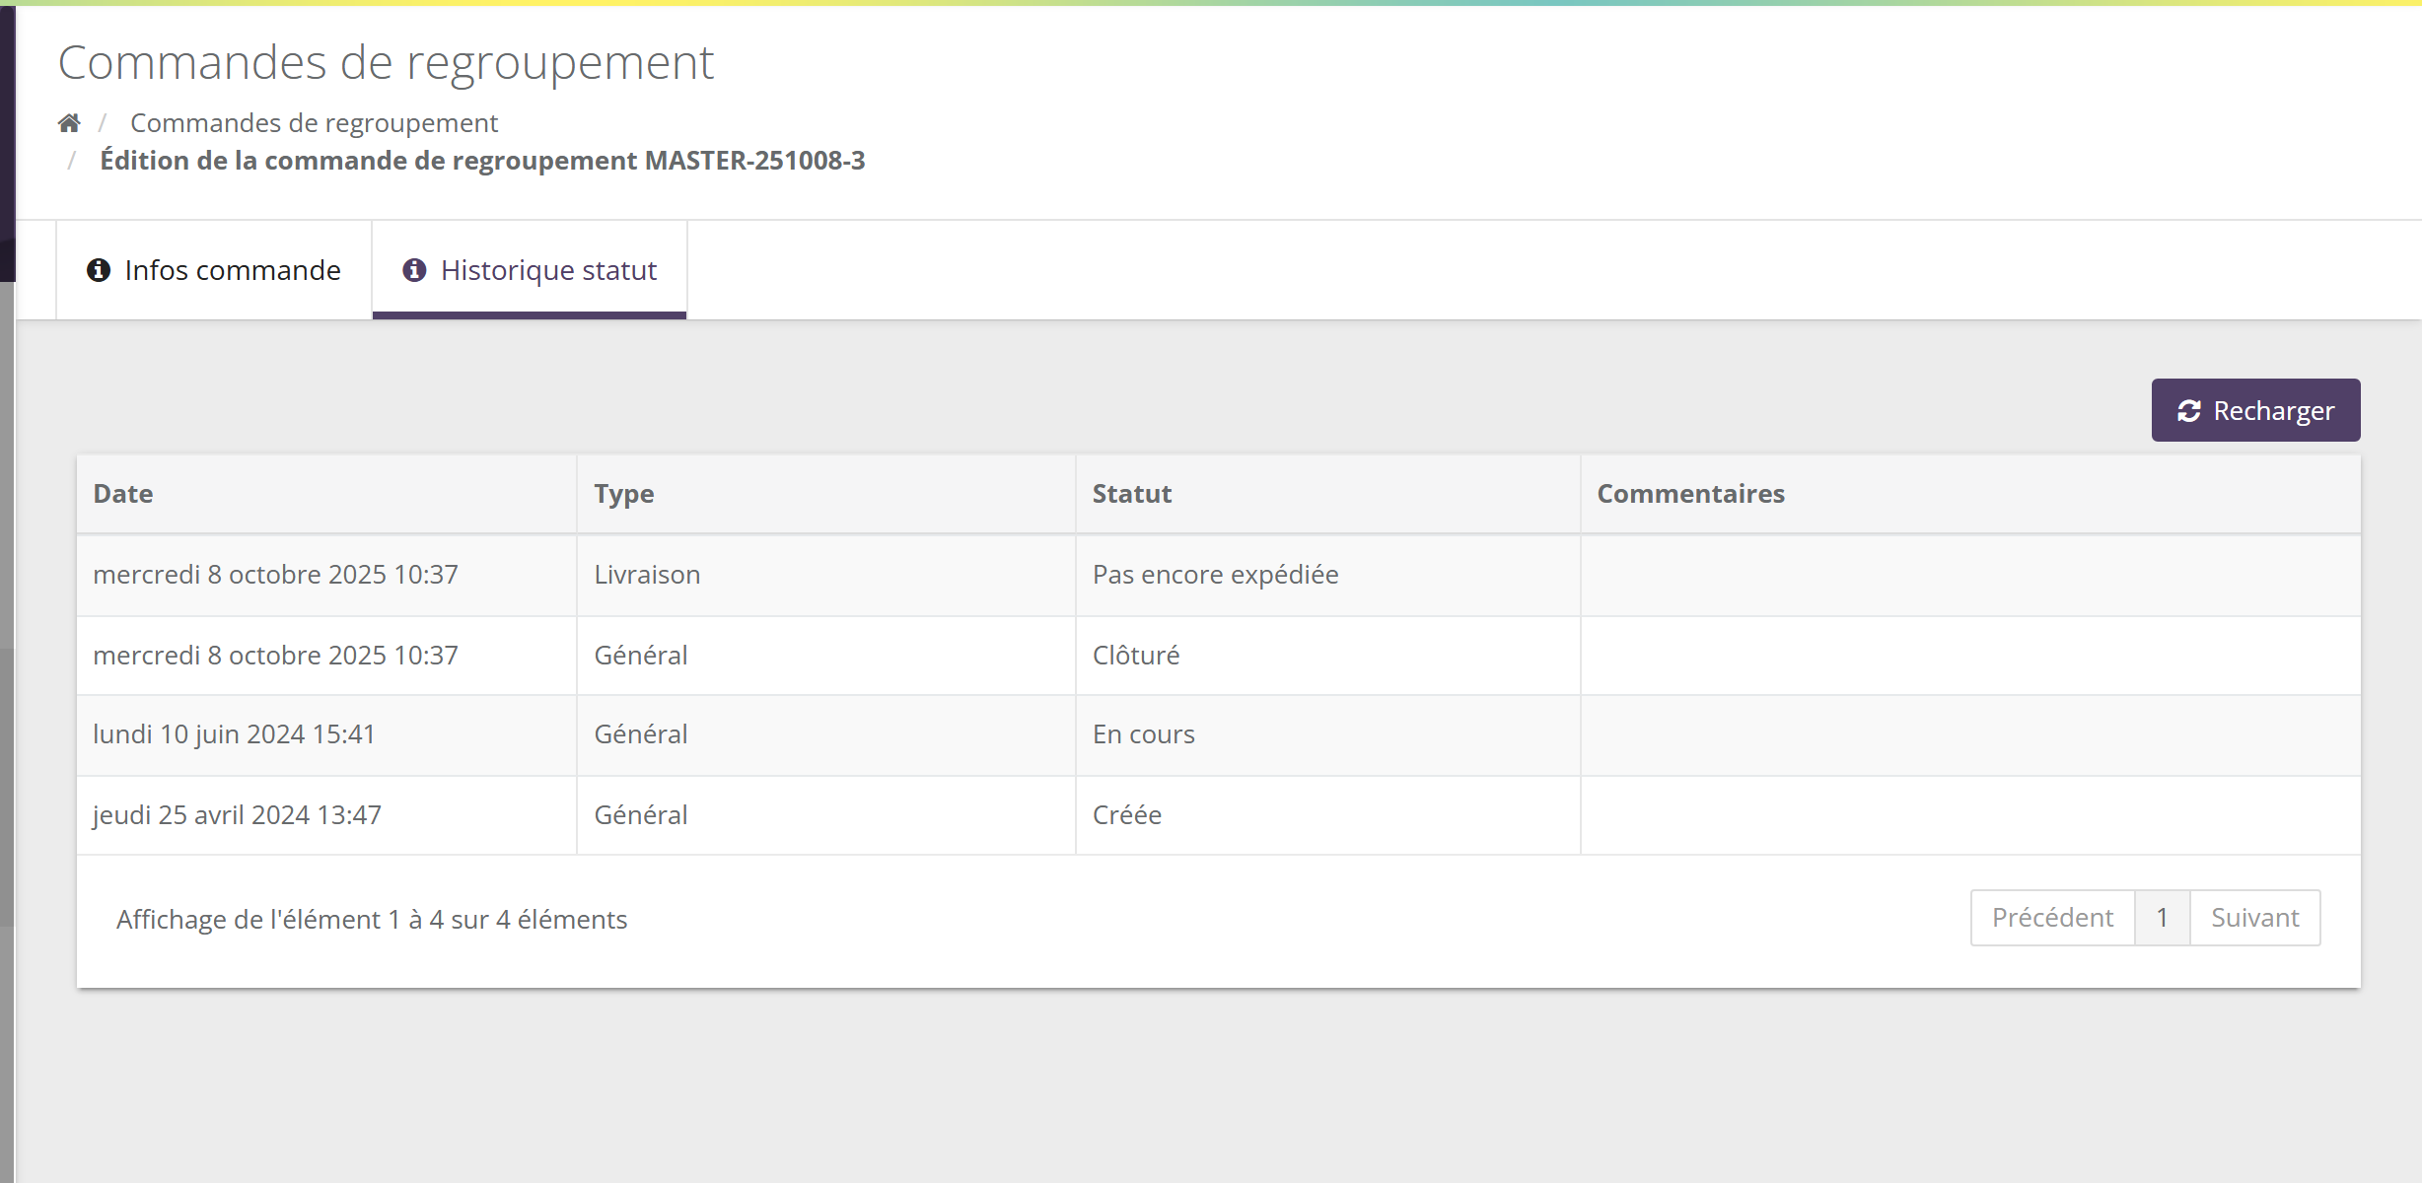Sort by the Type column header
This screenshot has width=2422, height=1183.
pyautogui.click(x=825, y=494)
